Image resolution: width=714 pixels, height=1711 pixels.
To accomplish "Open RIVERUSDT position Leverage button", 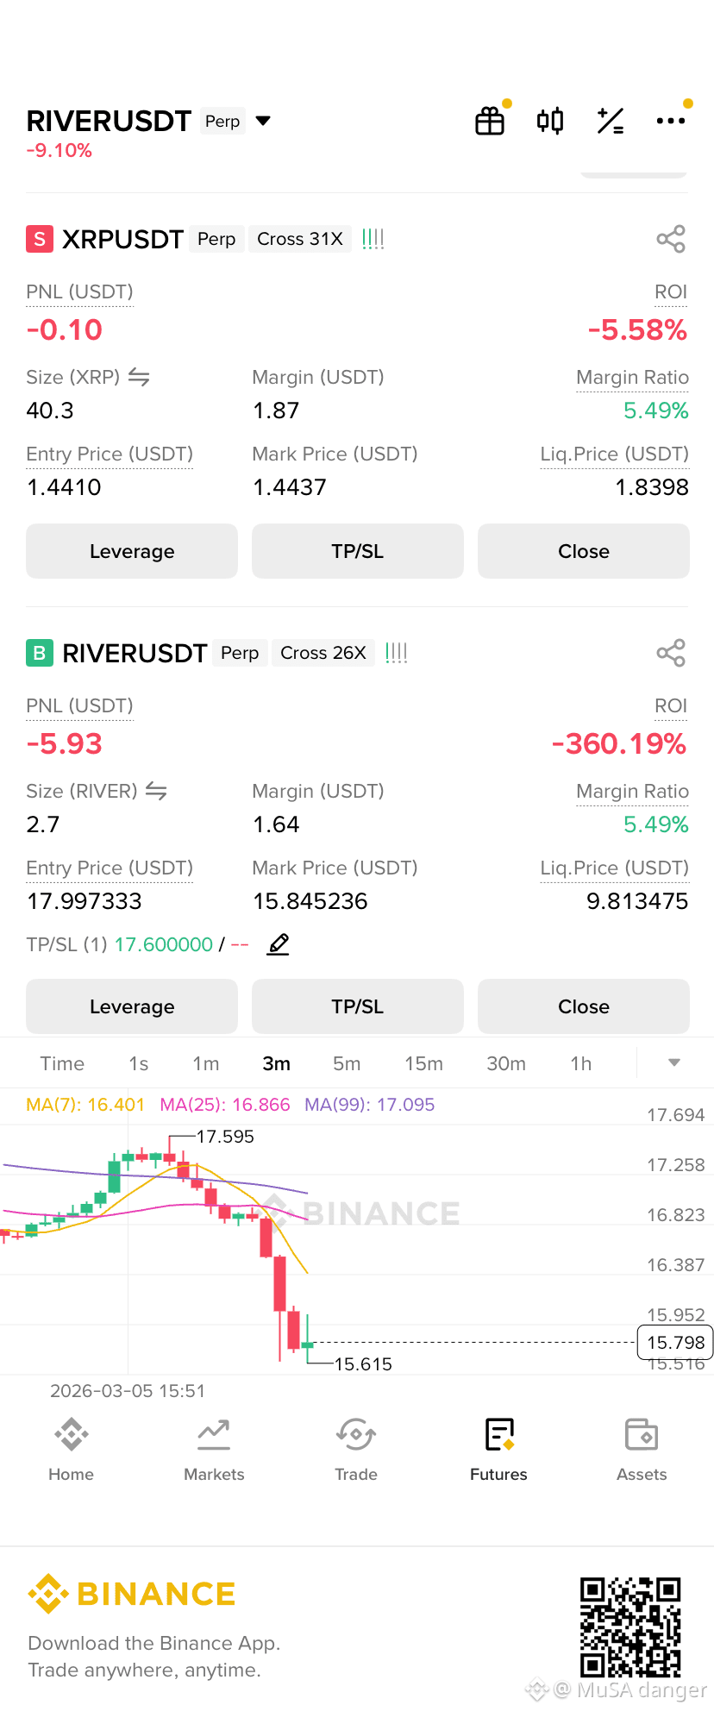I will [x=132, y=1006].
